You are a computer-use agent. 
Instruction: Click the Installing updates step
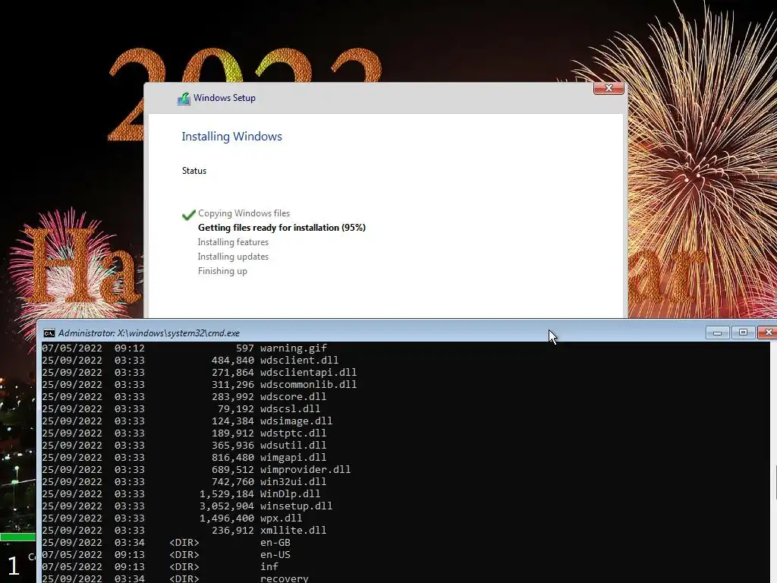coord(233,257)
